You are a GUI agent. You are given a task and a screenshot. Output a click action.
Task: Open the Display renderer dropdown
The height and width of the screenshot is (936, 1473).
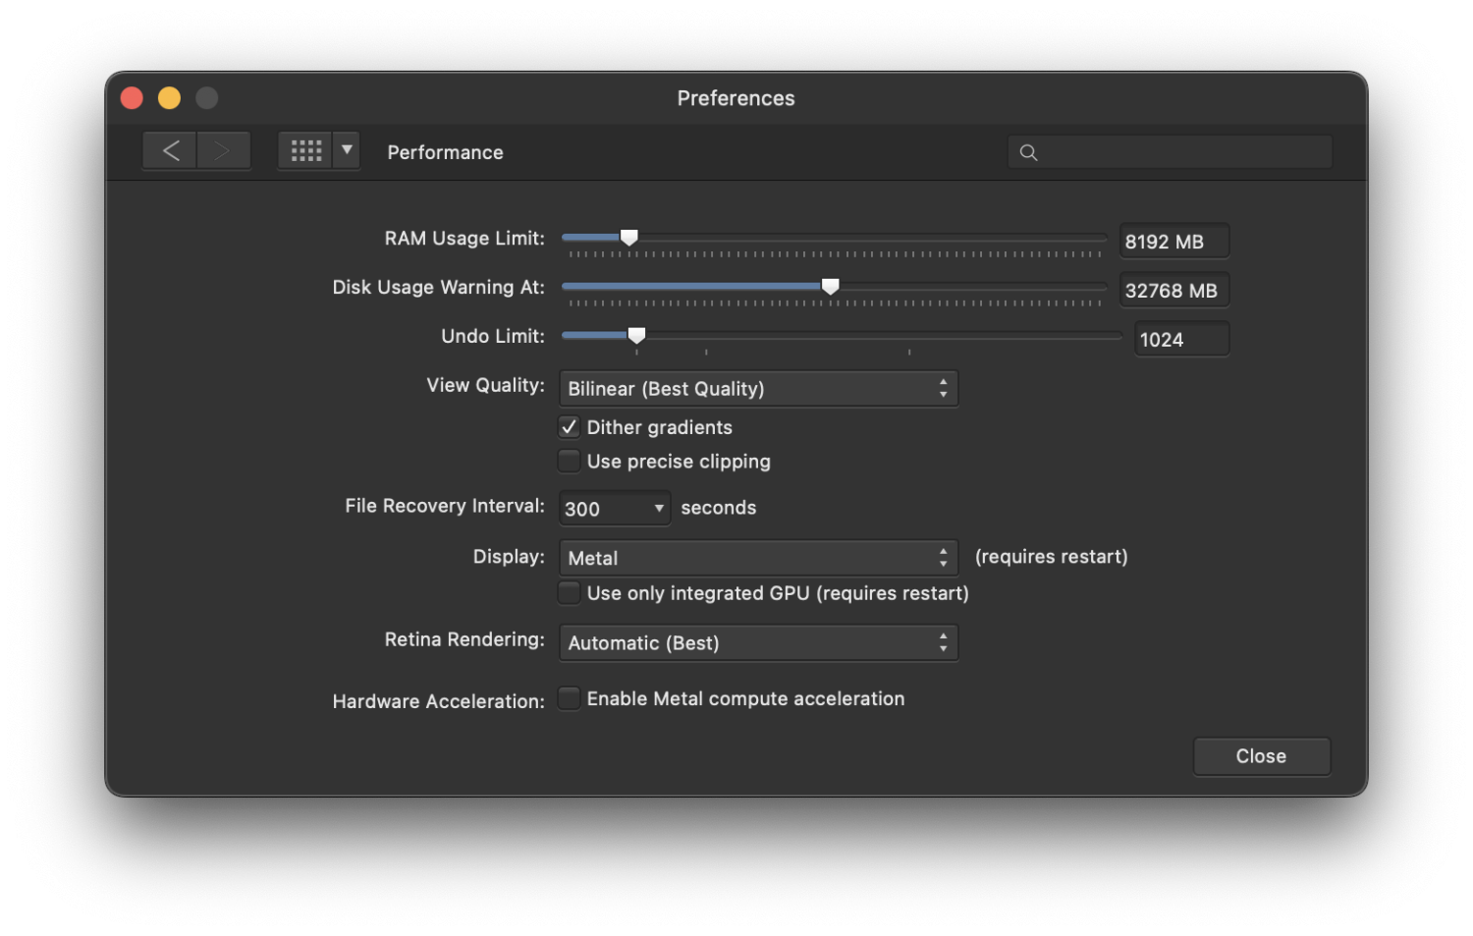pos(757,558)
